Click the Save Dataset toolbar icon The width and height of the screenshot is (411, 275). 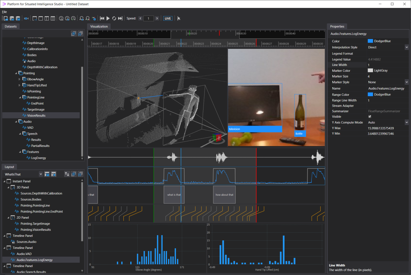18,18
